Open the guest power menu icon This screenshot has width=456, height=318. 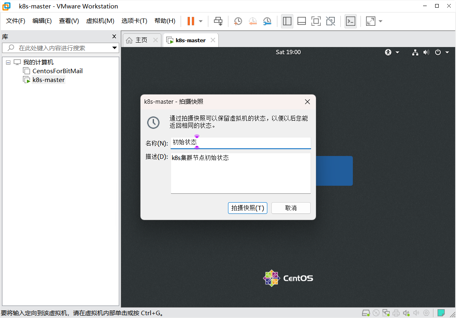pyautogui.click(x=438, y=52)
